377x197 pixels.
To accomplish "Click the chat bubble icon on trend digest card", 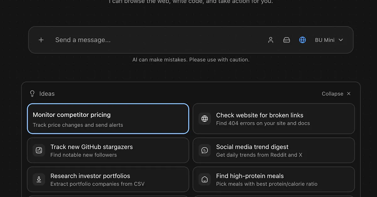I will [x=205, y=150].
